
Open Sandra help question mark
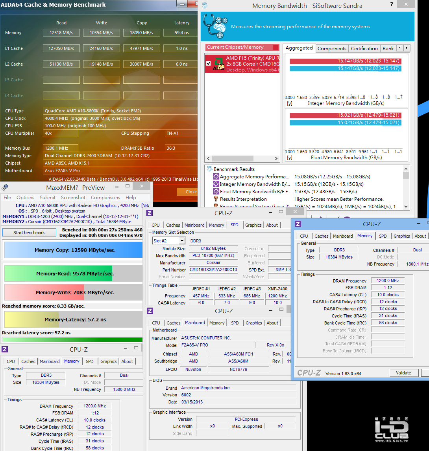(x=391, y=4)
